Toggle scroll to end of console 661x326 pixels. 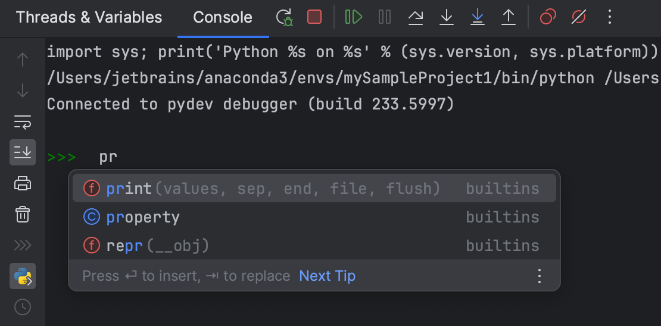click(x=23, y=152)
